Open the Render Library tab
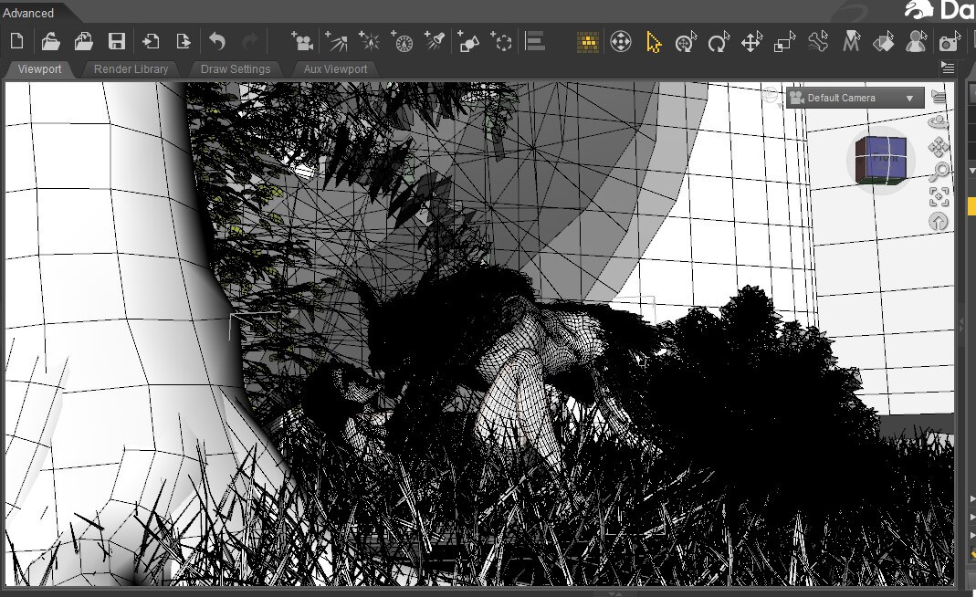The image size is (976, 597). 131,69
